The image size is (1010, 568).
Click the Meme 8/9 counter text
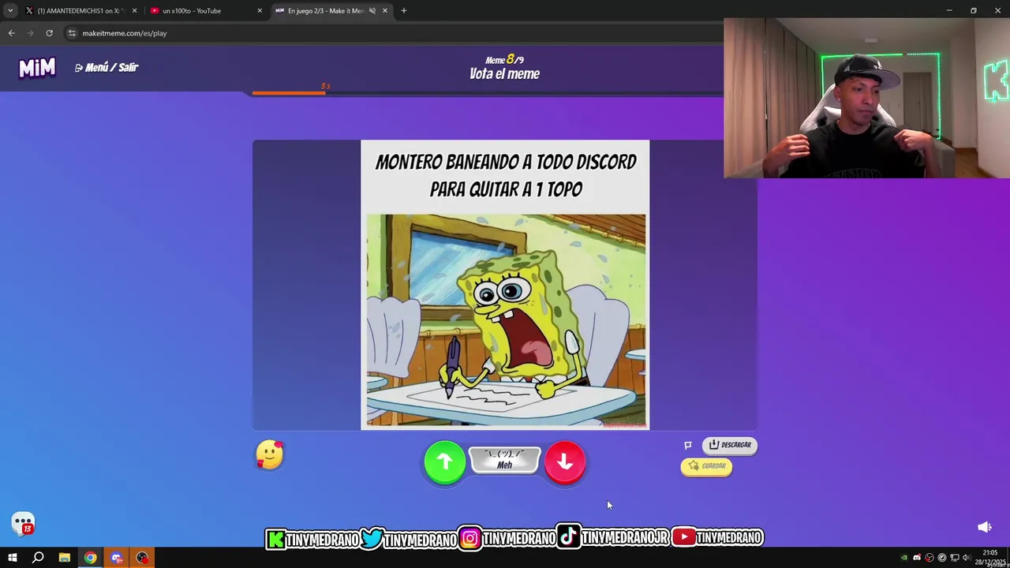(504, 60)
